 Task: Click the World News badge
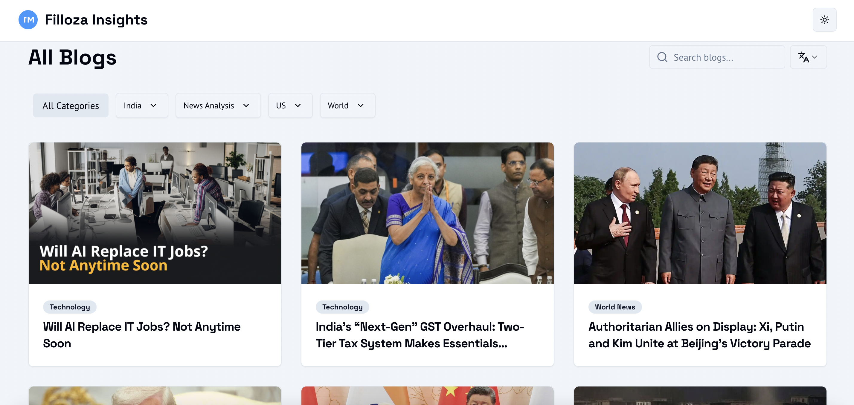615,307
